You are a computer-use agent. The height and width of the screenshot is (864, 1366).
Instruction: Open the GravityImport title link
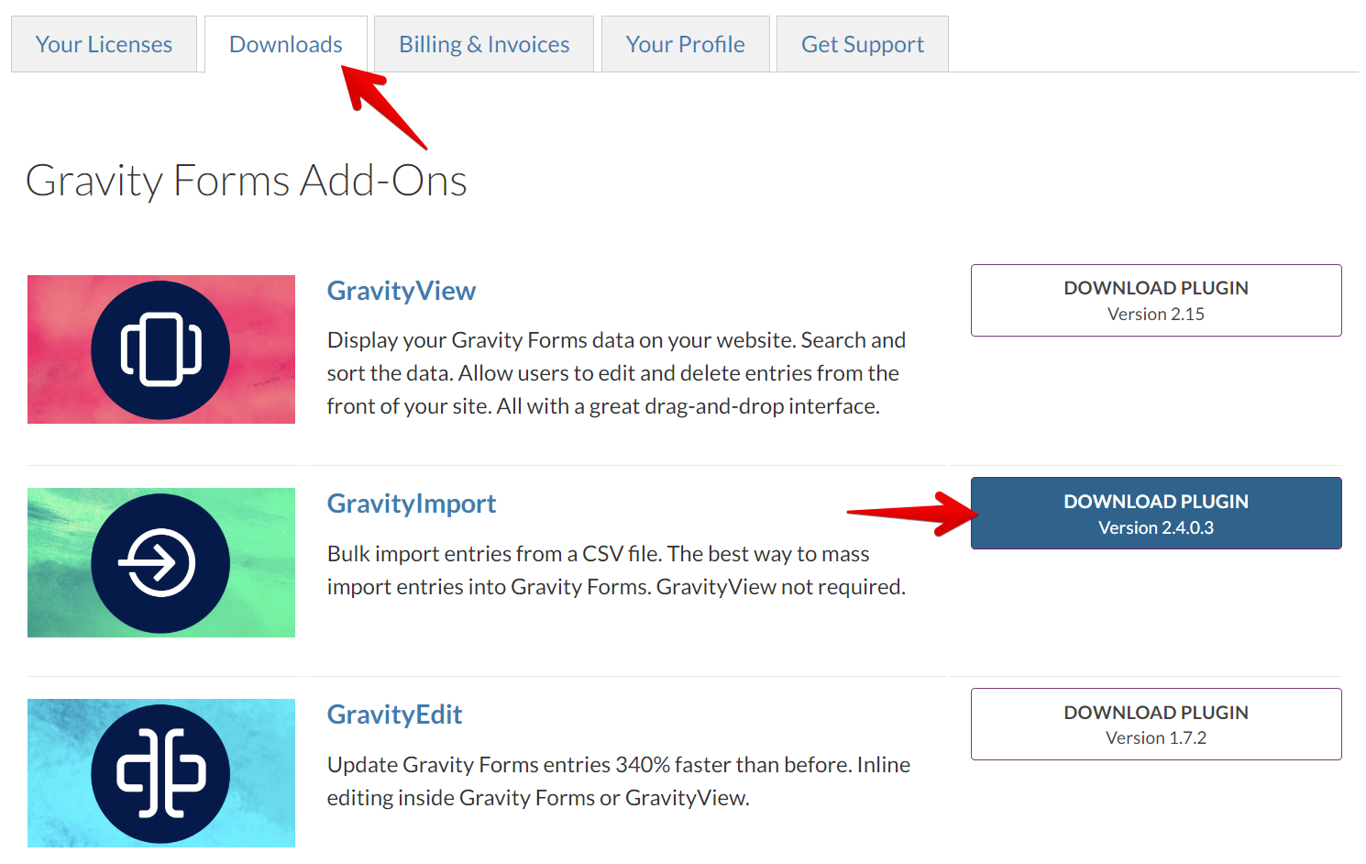pyautogui.click(x=411, y=504)
